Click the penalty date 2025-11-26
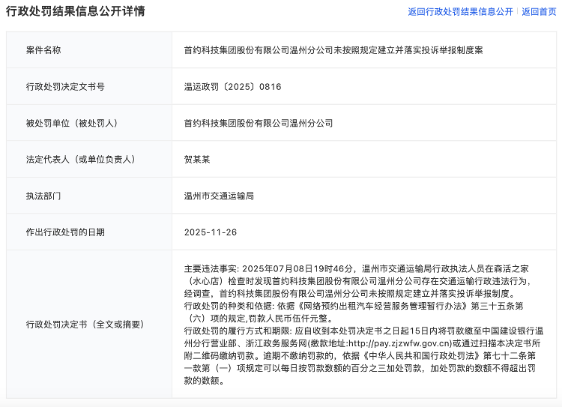The width and height of the screenshot is (562, 407). [x=211, y=232]
